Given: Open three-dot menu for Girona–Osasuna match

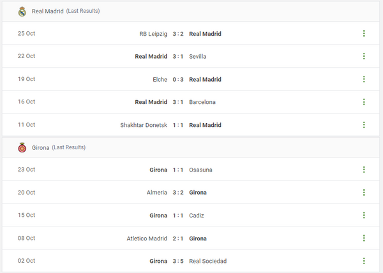Looking at the screenshot, I should click(363, 170).
